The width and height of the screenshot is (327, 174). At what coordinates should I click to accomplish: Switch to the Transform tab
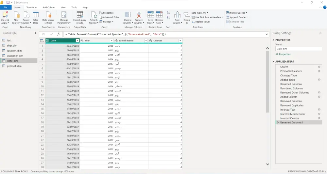pos(31,7)
